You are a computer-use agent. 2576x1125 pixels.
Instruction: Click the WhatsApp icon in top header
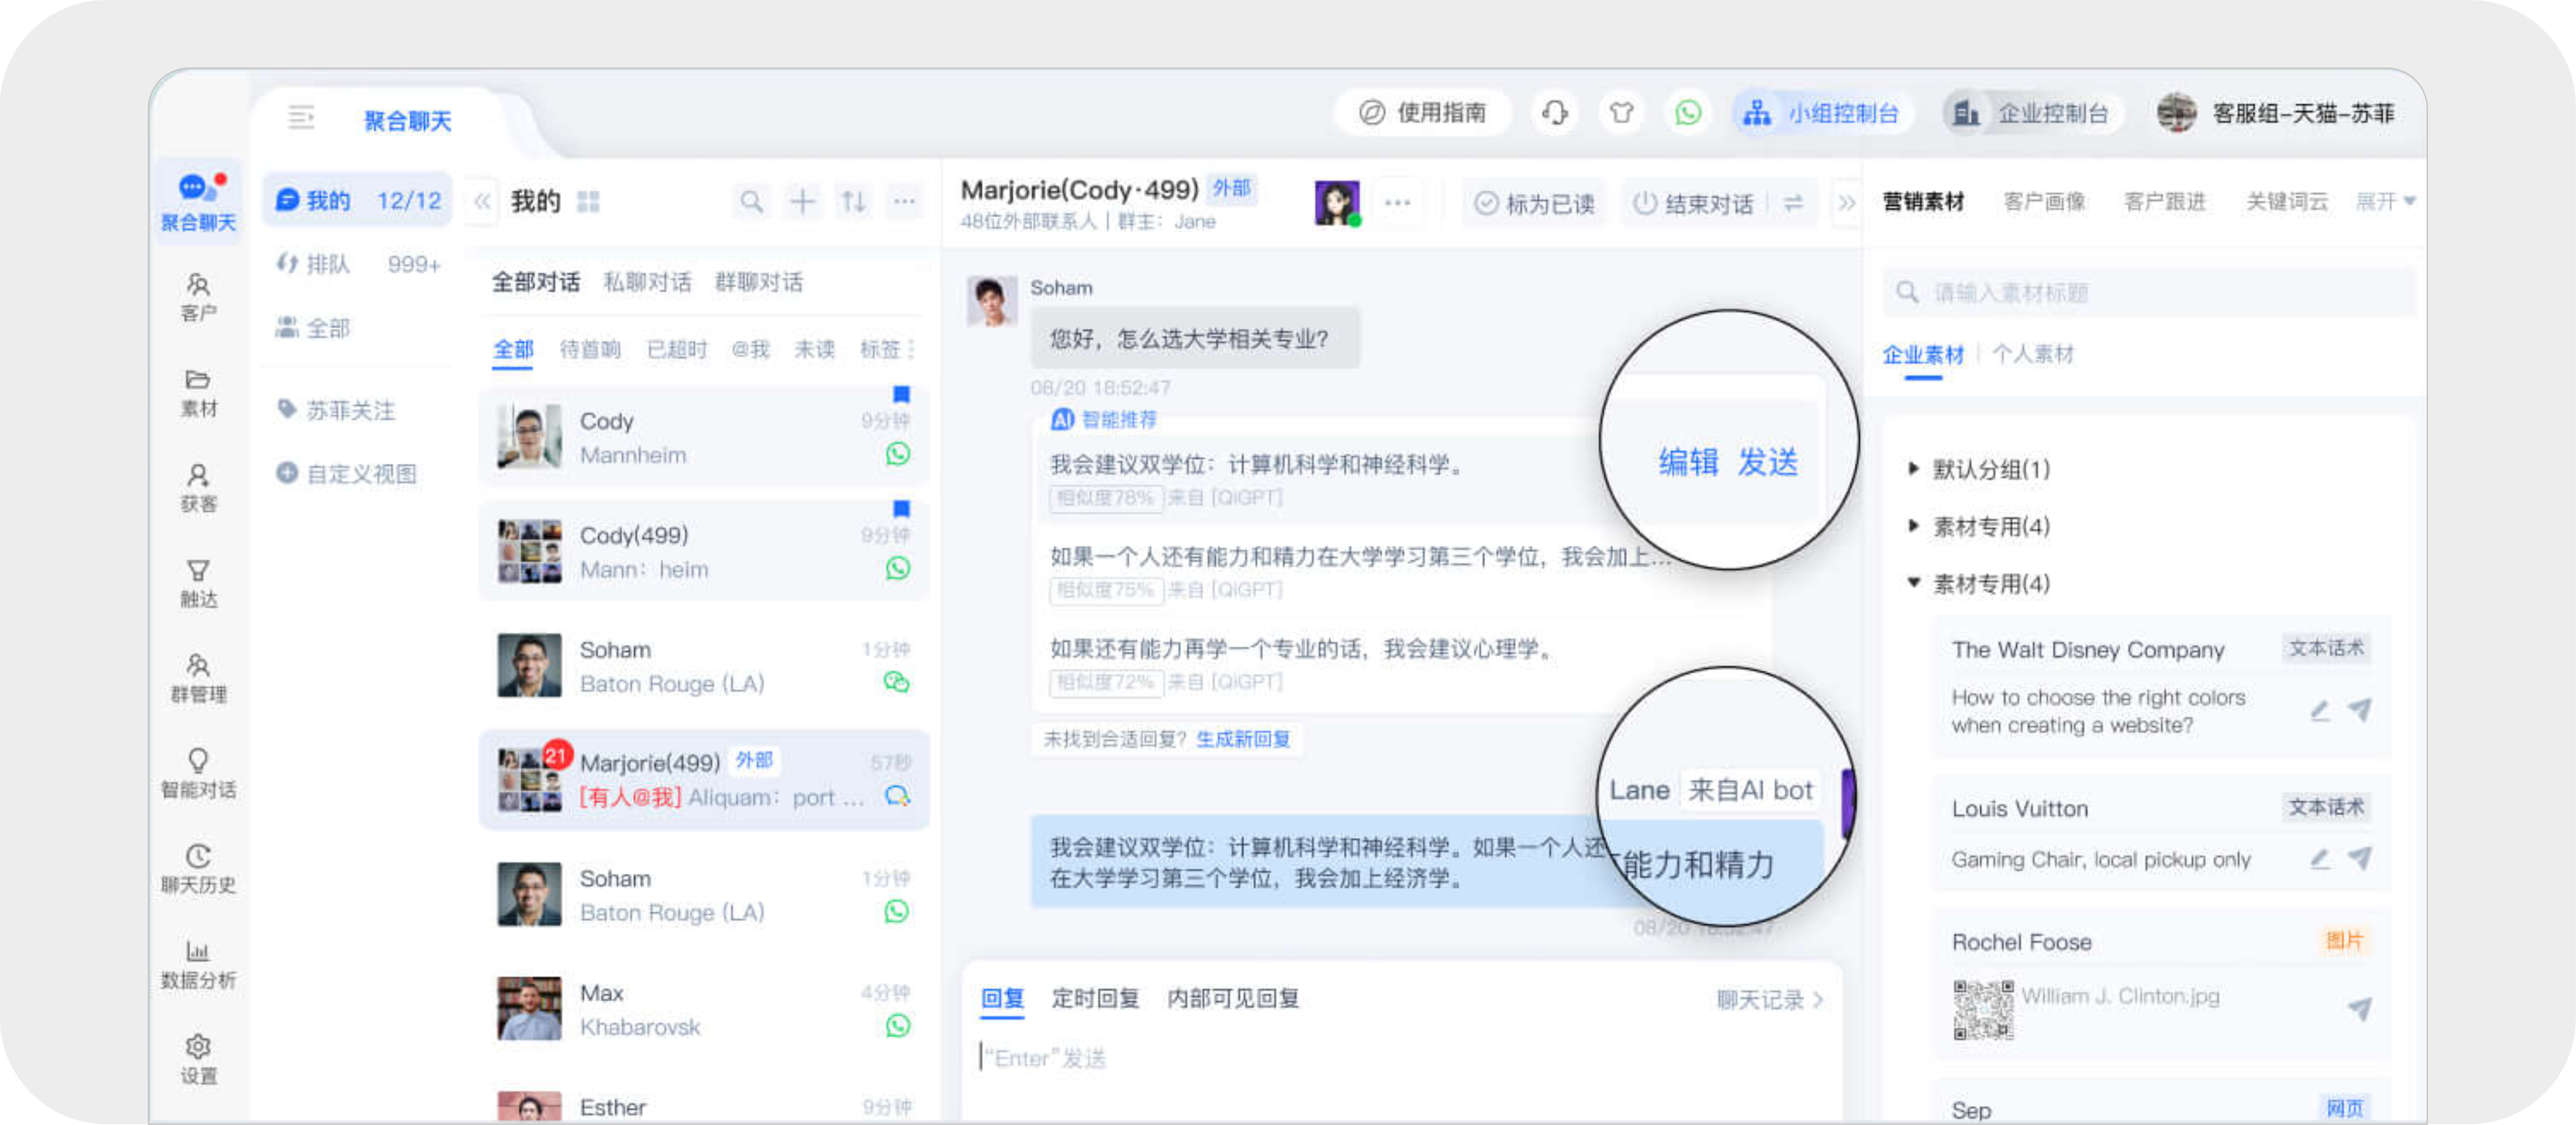point(1688,113)
